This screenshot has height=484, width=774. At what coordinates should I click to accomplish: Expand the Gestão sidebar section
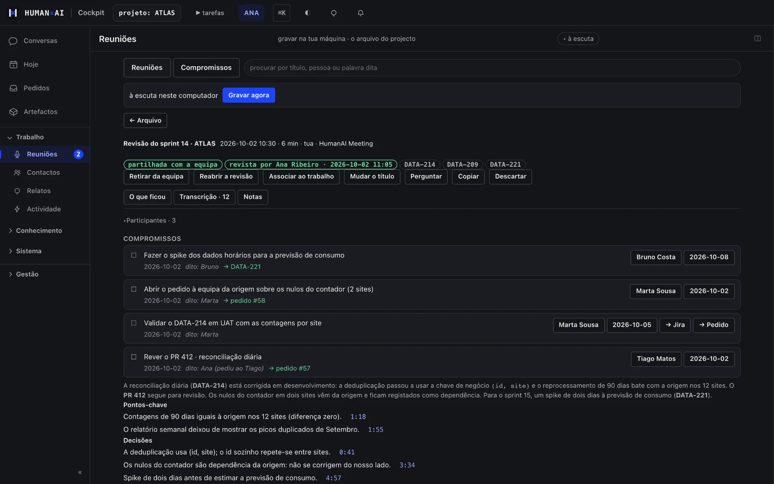[23, 274]
